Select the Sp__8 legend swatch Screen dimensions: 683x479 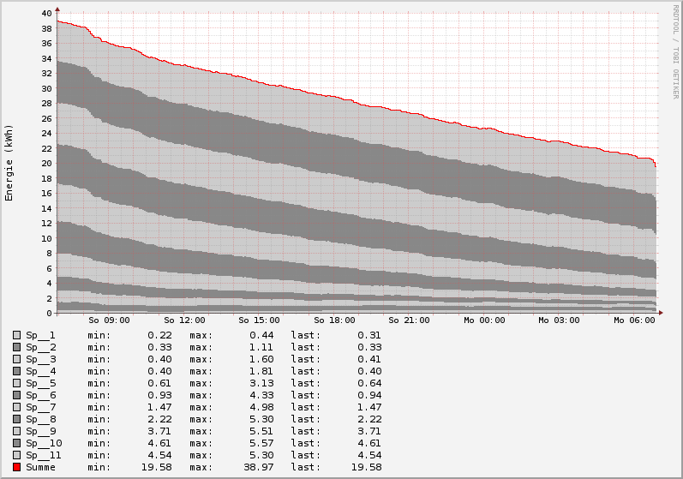click(x=16, y=419)
